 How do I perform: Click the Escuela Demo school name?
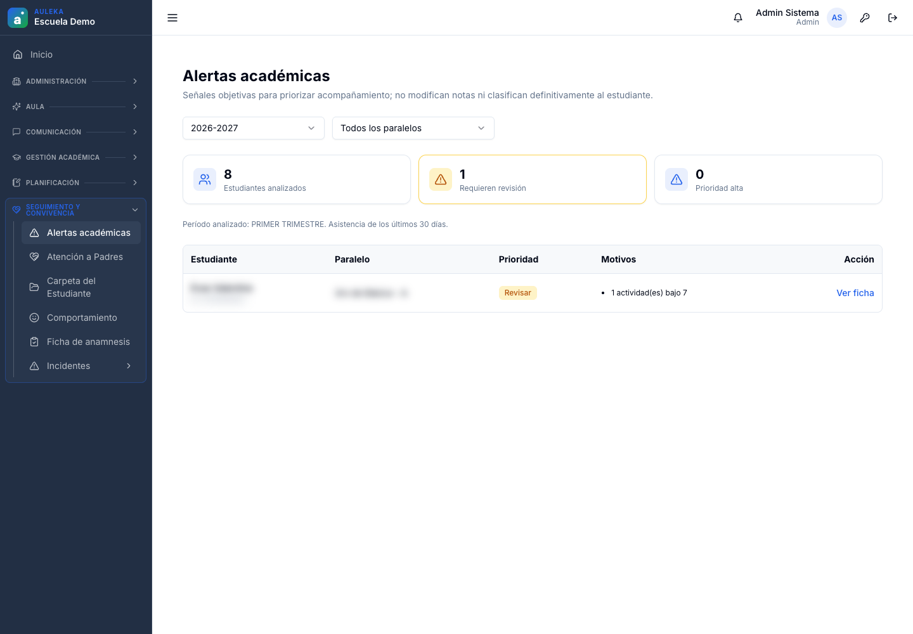(65, 22)
